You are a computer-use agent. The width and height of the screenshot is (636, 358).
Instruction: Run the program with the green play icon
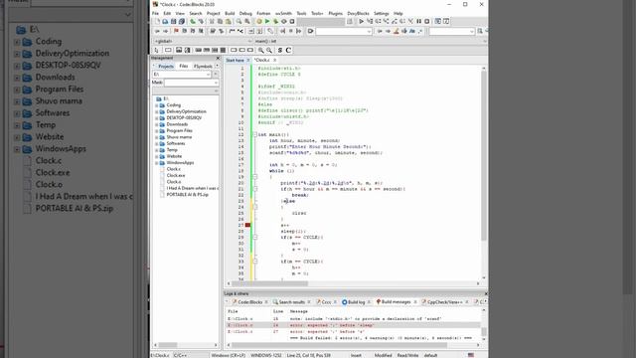click(x=267, y=22)
